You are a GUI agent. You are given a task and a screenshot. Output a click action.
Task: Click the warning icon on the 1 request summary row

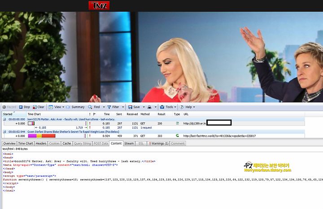90,128
